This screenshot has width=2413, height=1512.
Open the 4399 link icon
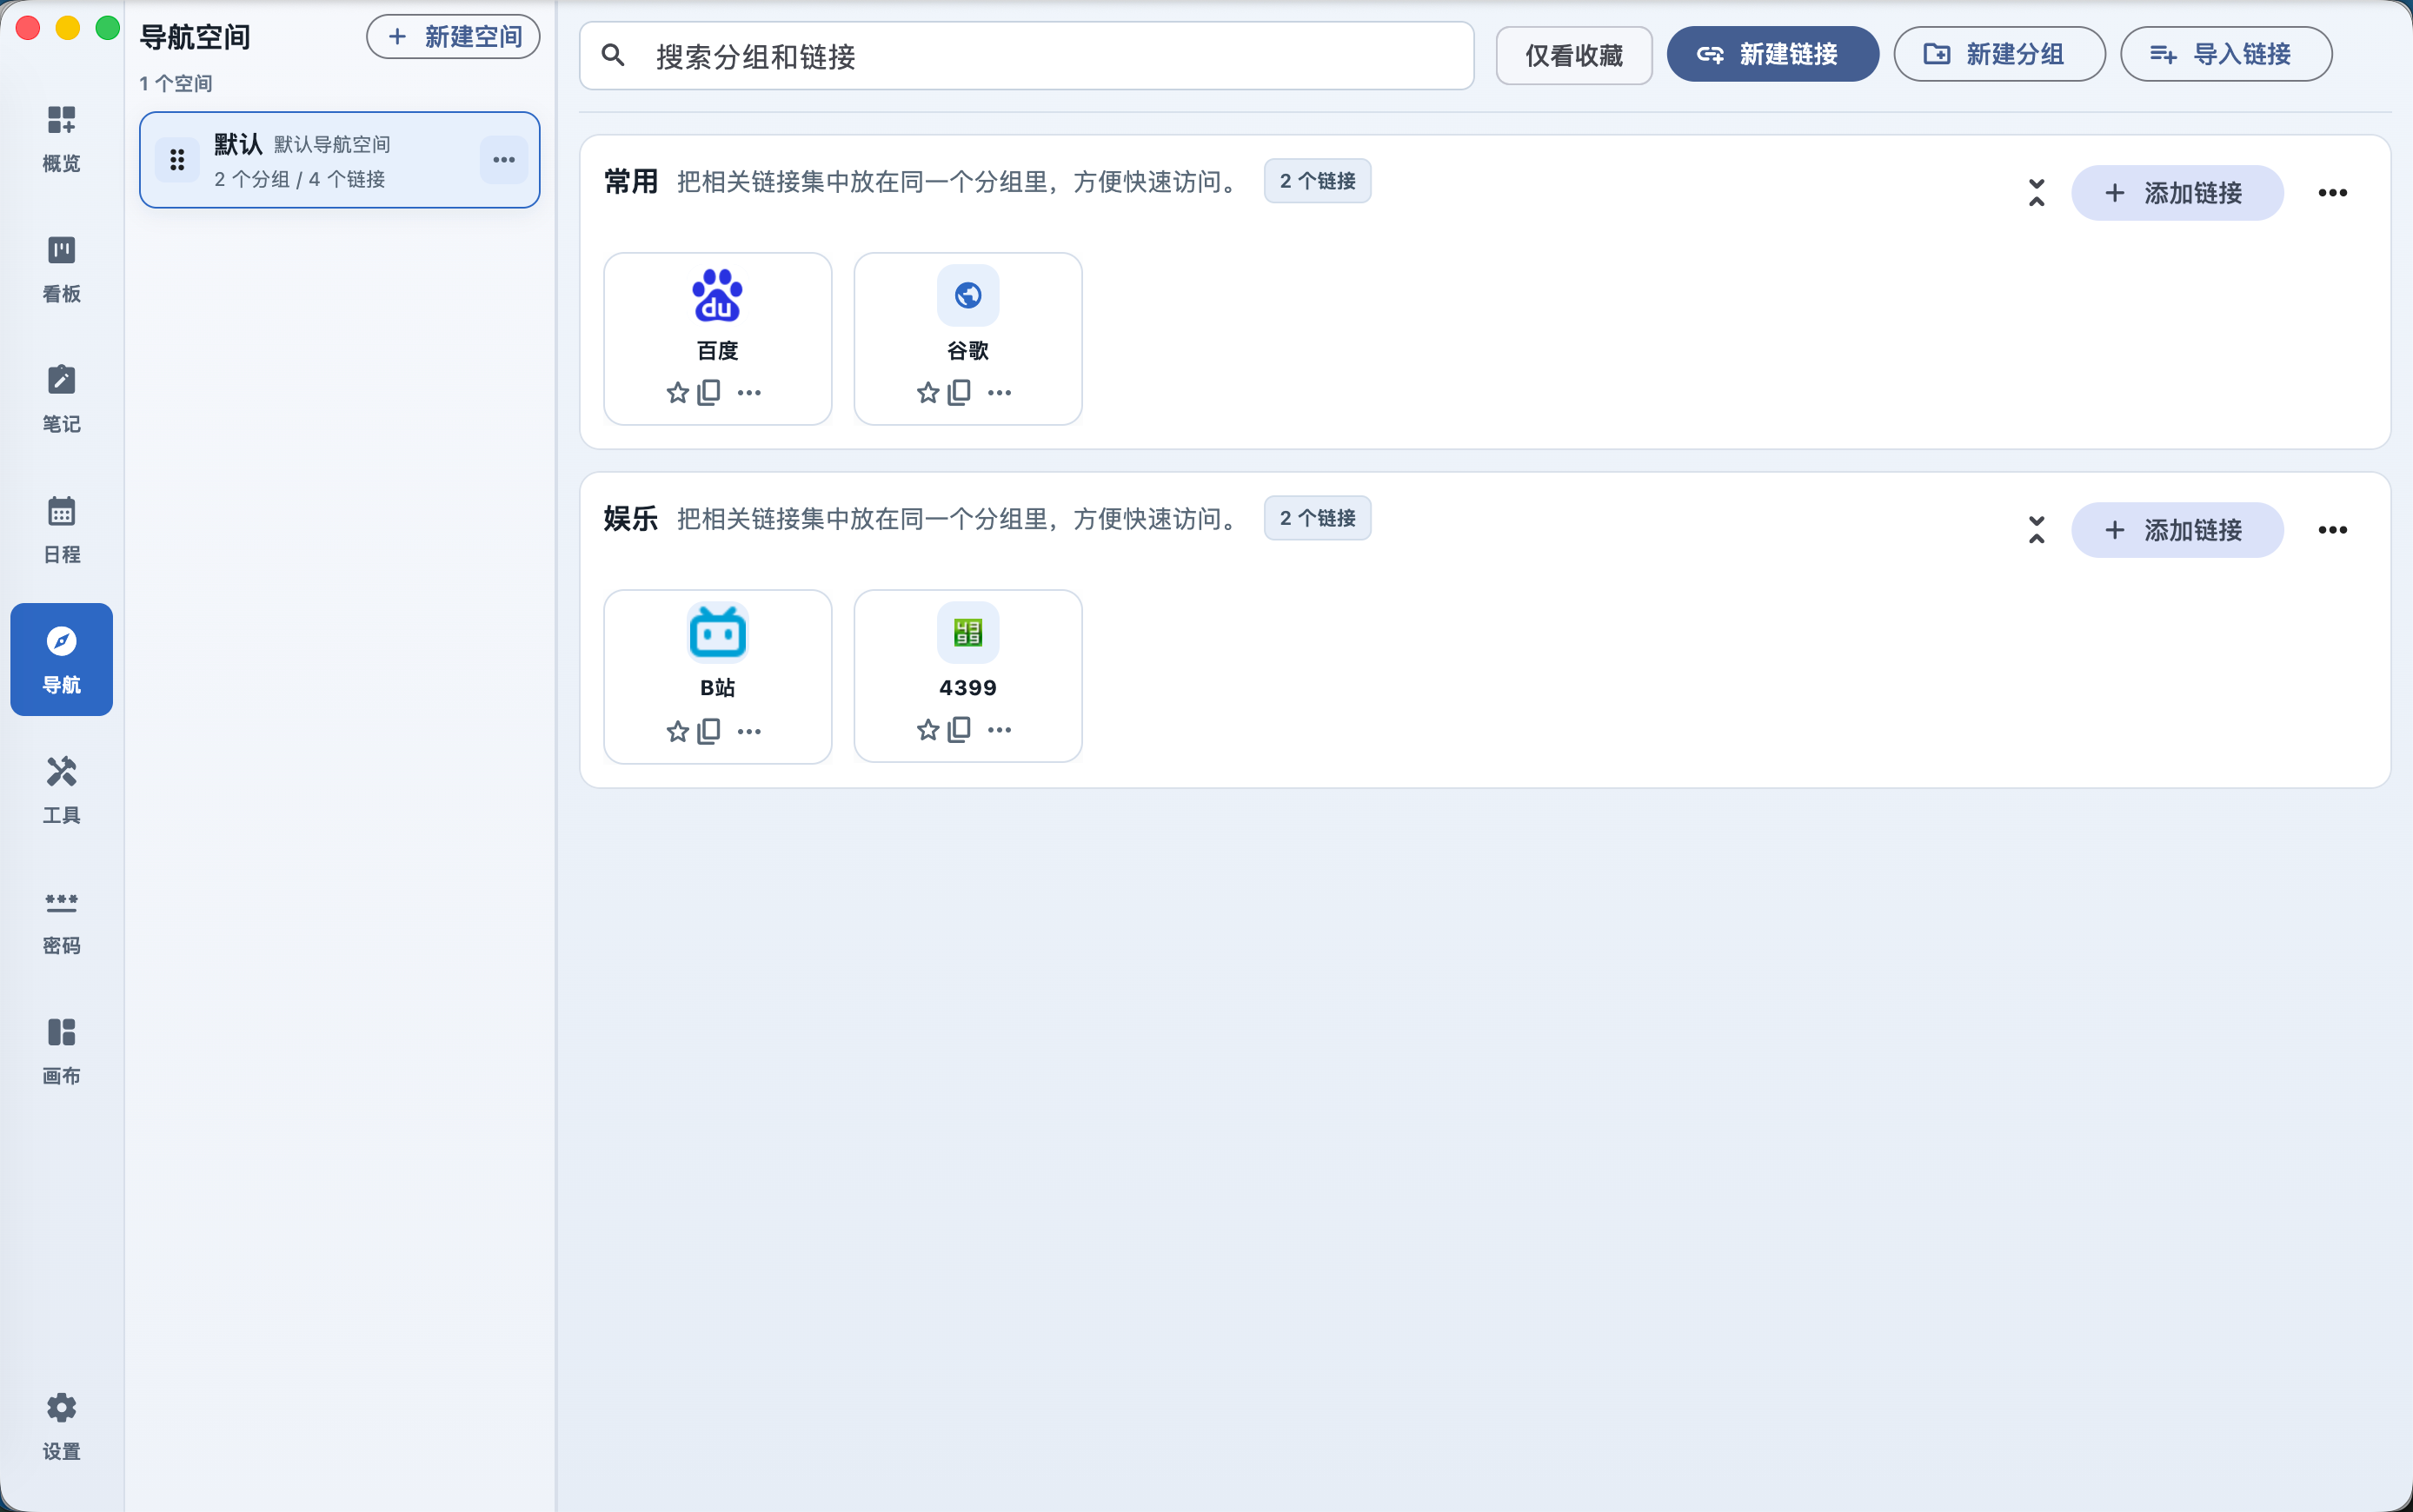pyautogui.click(x=968, y=633)
